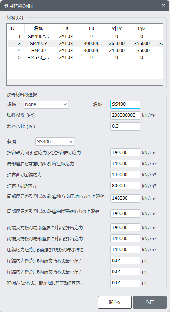Close the 鉄骨材料の修正 dialog
The height and width of the screenshot is (312, 170).
163,6
